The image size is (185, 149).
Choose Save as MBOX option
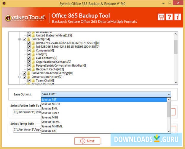pos(104,104)
